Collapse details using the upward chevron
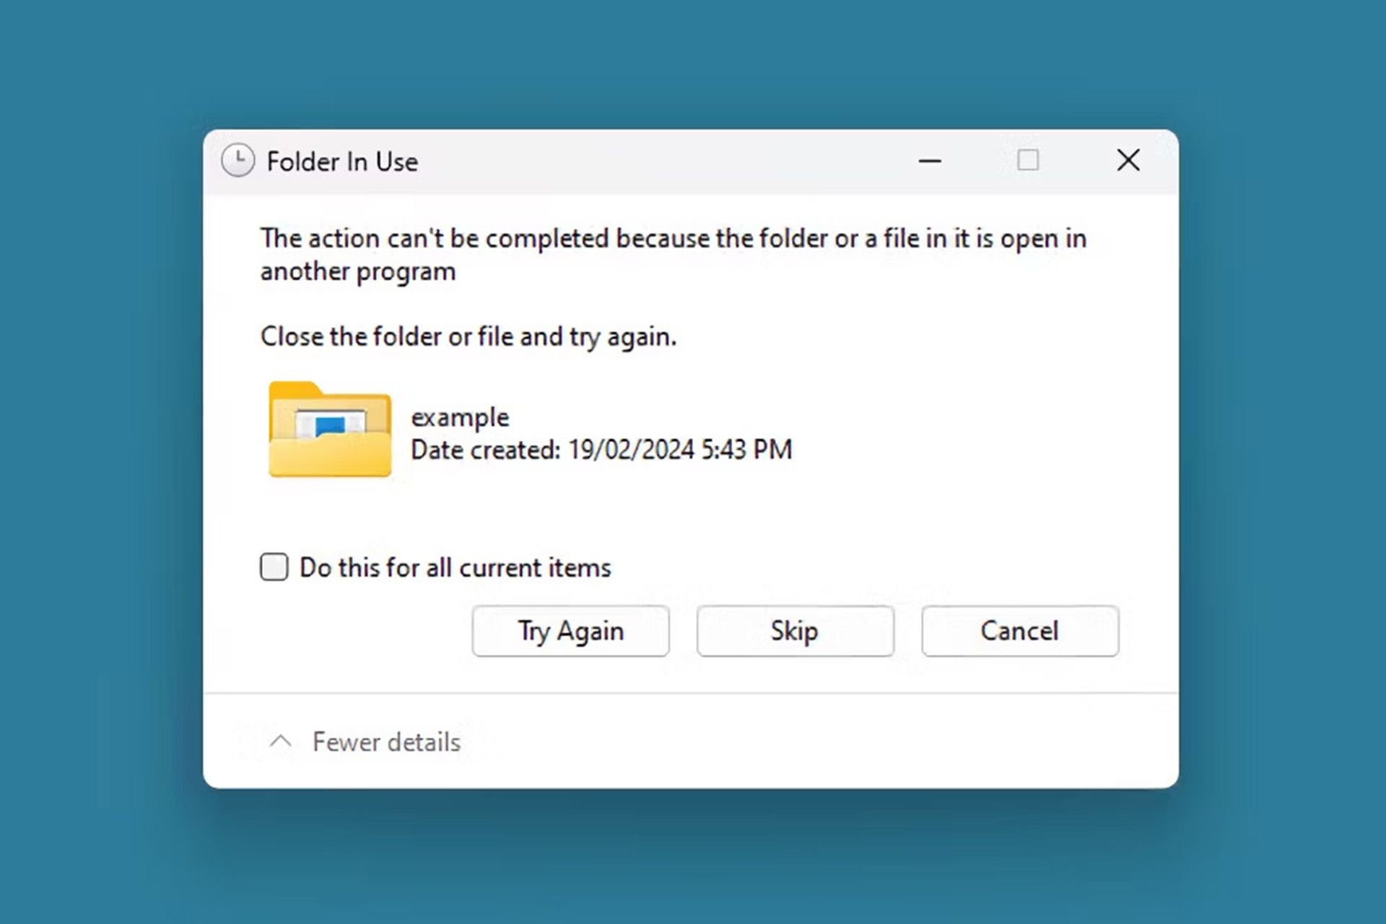The image size is (1386, 924). (x=281, y=741)
